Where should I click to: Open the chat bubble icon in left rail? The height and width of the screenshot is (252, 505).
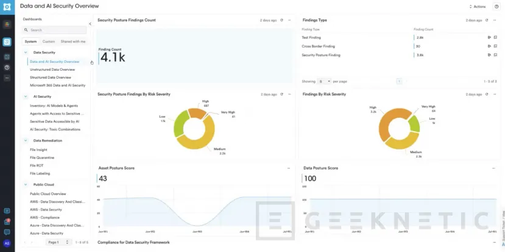(x=7, y=232)
